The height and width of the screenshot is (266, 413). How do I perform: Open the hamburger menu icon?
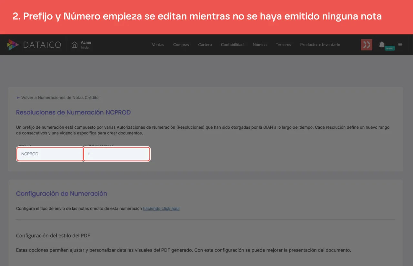[400, 45]
